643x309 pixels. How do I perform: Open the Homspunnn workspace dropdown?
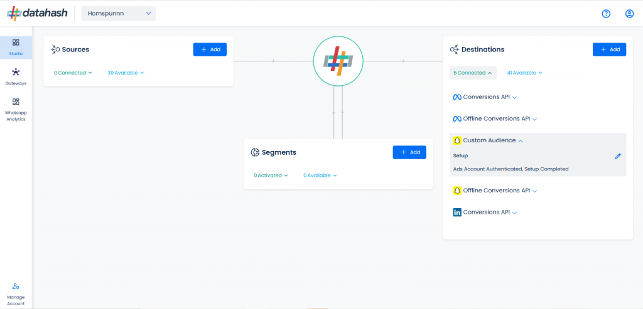click(119, 14)
